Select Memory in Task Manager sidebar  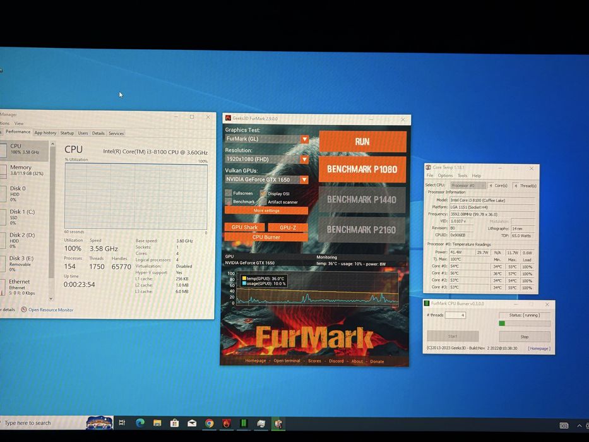point(25,170)
